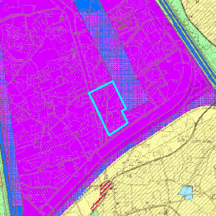The image size is (216, 216).
Task: Click the green strip along the left edge
Action: 4,189
